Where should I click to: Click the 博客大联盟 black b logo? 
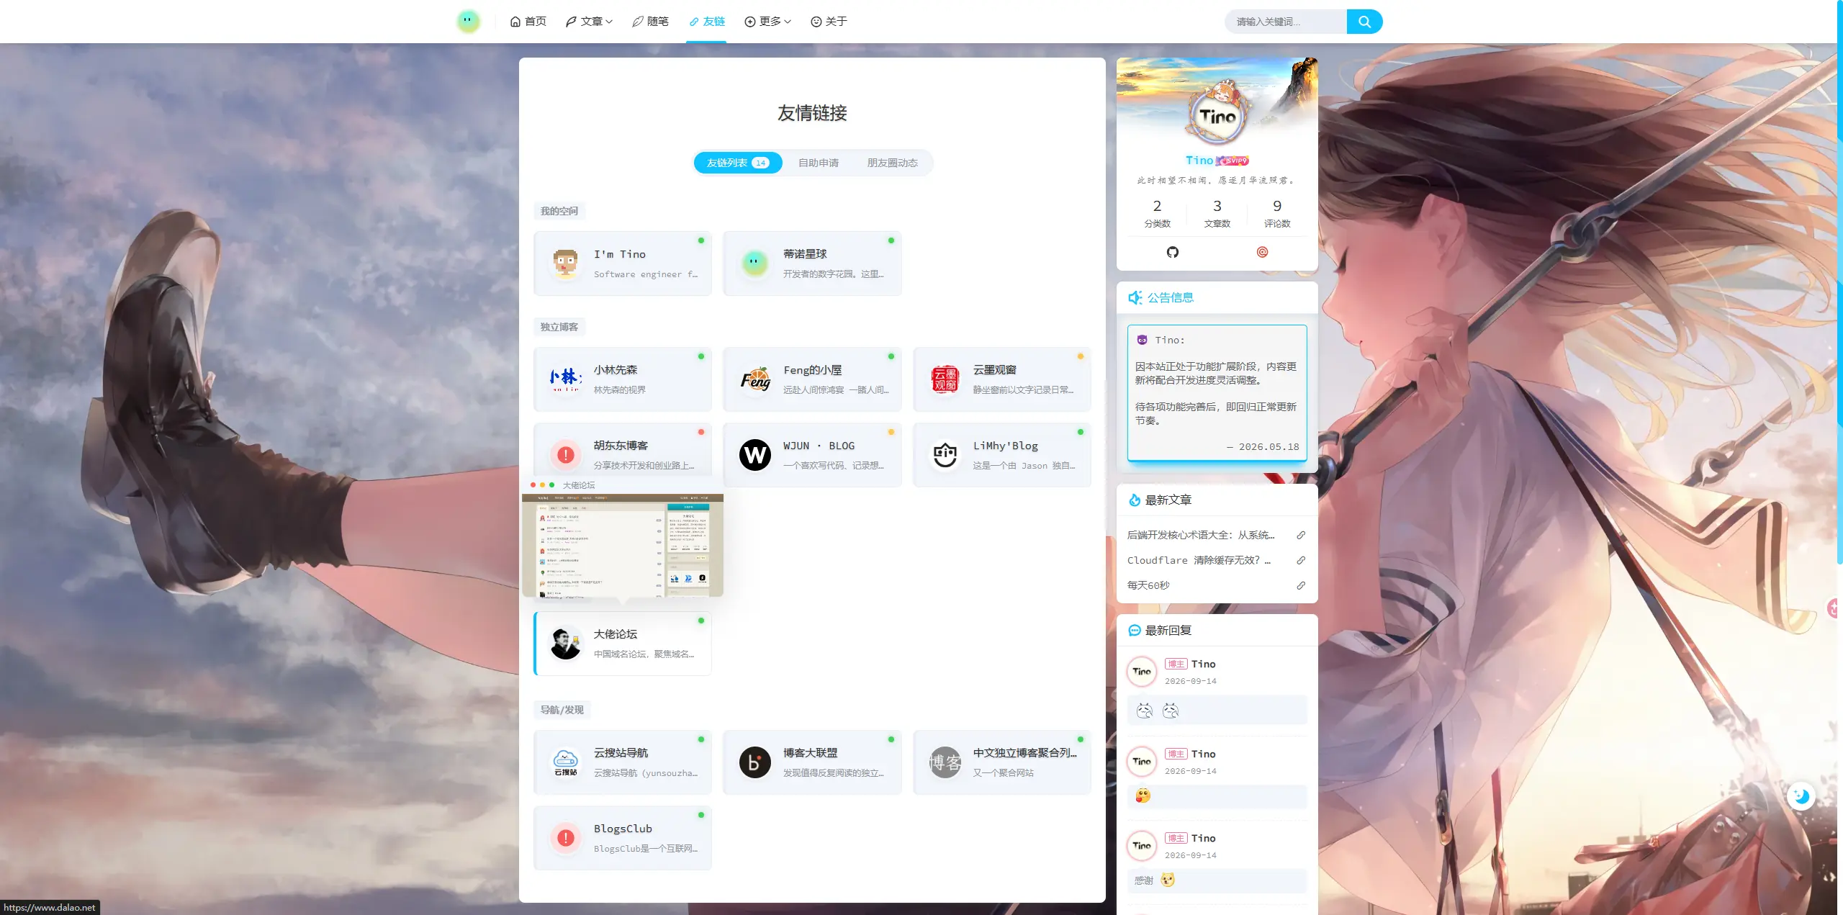pyautogui.click(x=754, y=762)
